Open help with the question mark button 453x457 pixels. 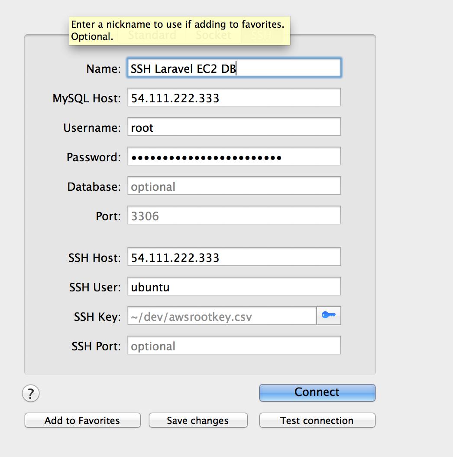(31, 393)
